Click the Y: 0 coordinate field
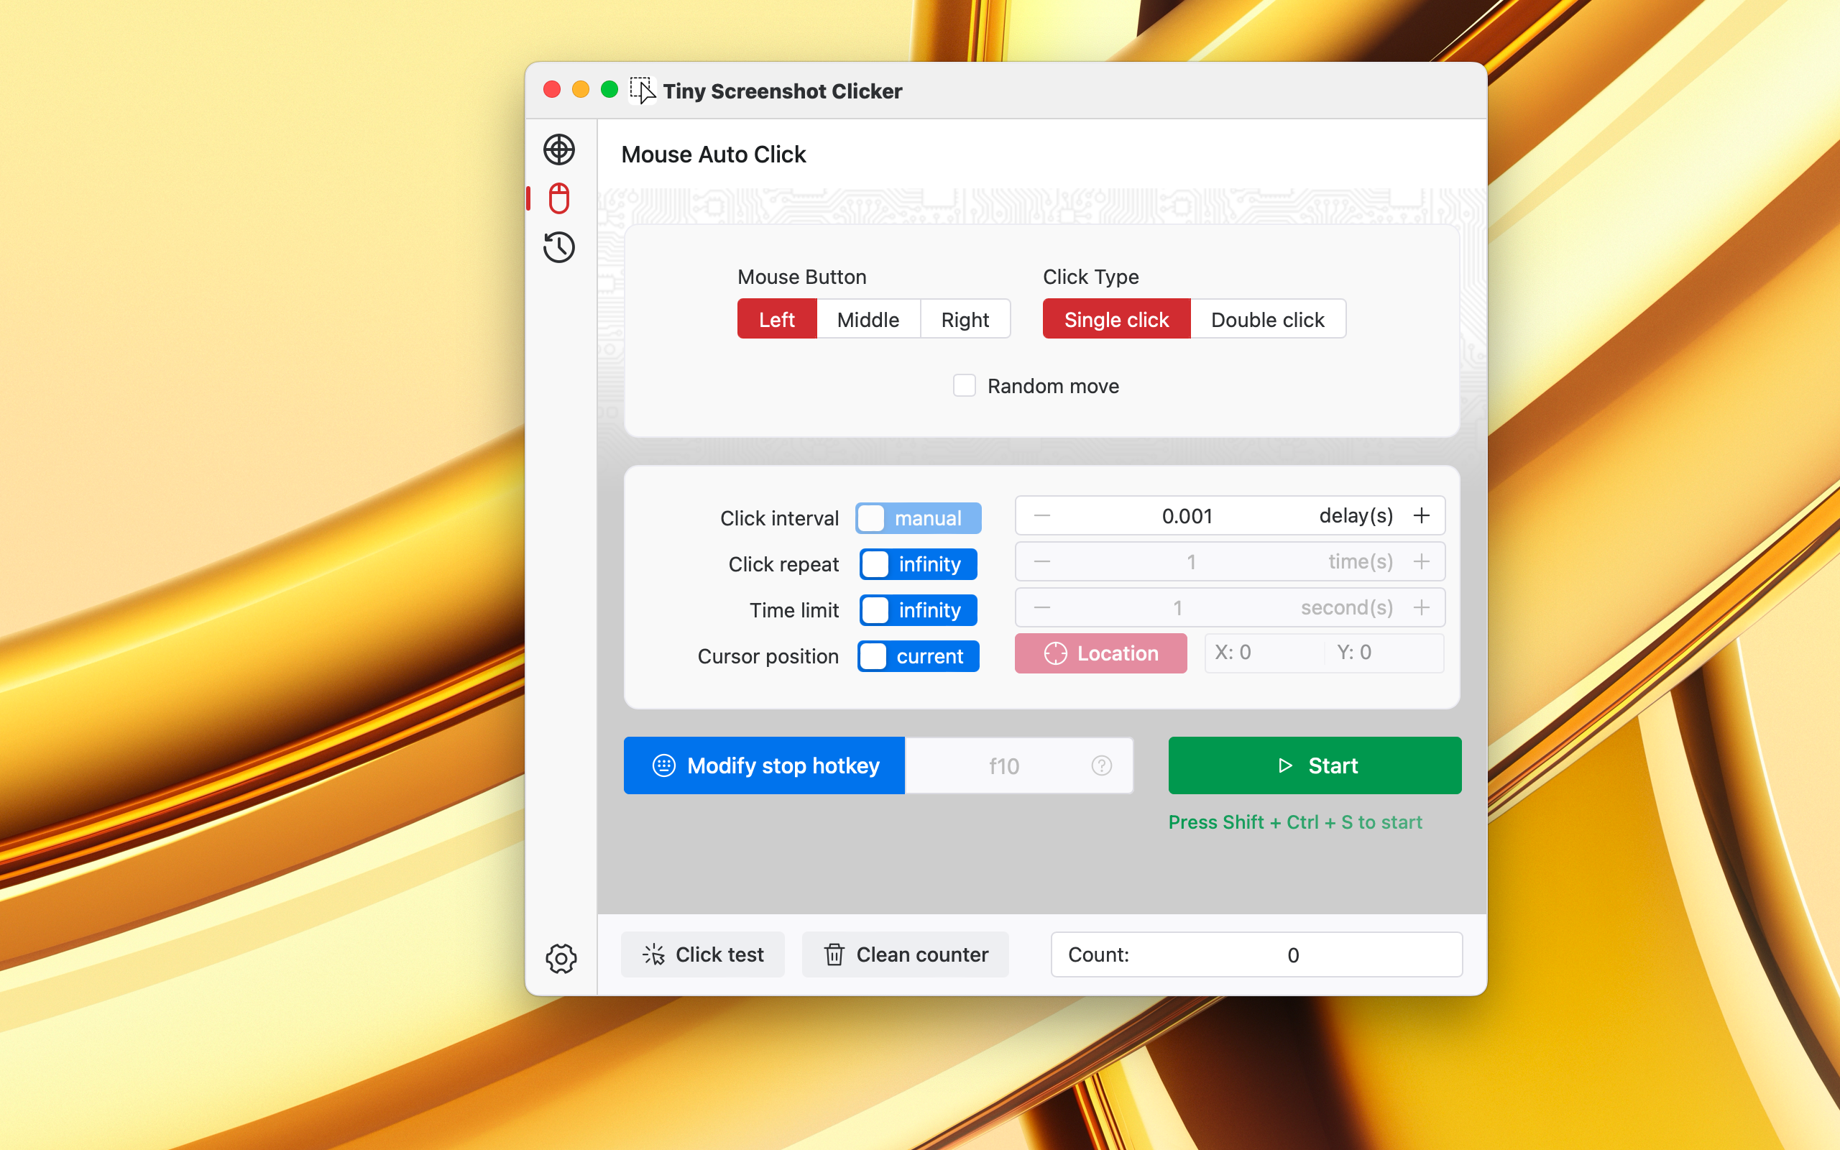This screenshot has height=1150, width=1840. point(1384,653)
